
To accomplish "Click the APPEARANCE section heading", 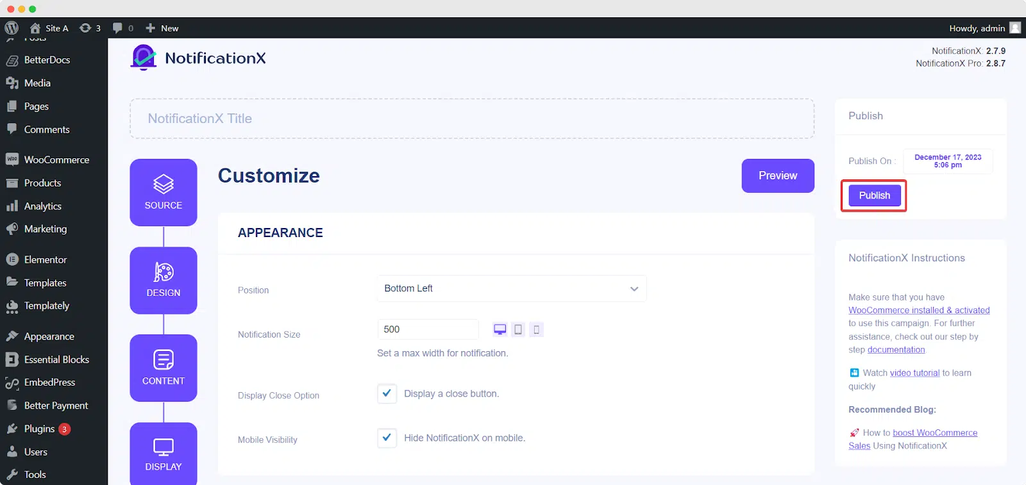I will click(x=280, y=233).
